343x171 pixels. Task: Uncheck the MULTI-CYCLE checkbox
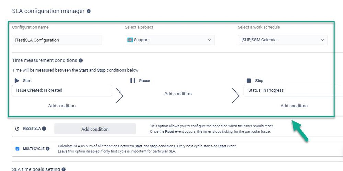[x=18, y=149]
